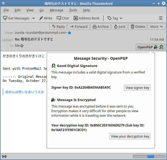Click sender zunda's email address
This screenshot has height=160, width=167.
pyautogui.click(x=41, y=33)
